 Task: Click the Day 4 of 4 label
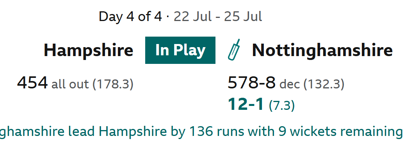click(130, 17)
